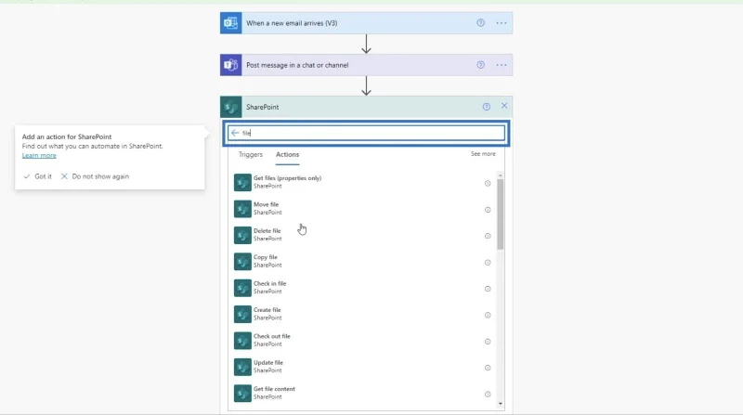Open help for When a new email arrives

480,22
